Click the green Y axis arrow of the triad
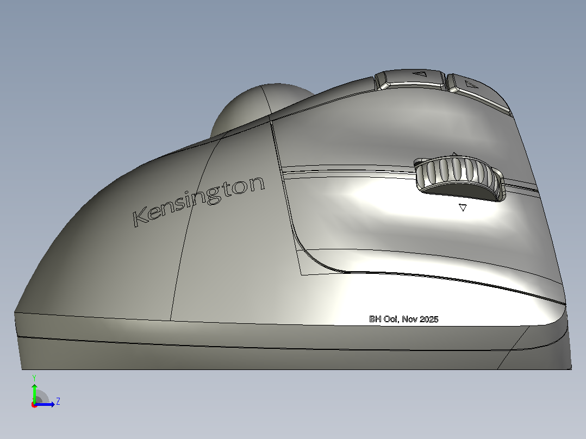The width and height of the screenshot is (586, 439). (x=34, y=393)
